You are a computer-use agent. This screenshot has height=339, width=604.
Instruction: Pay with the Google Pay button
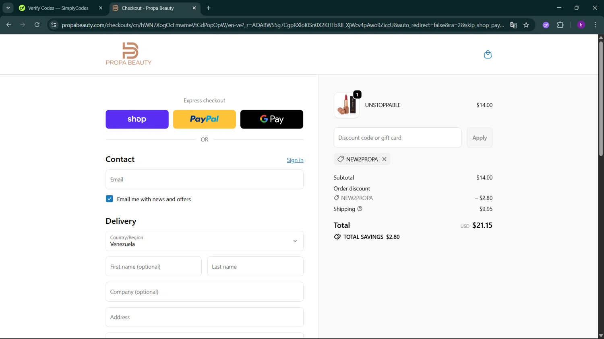pyautogui.click(x=272, y=119)
